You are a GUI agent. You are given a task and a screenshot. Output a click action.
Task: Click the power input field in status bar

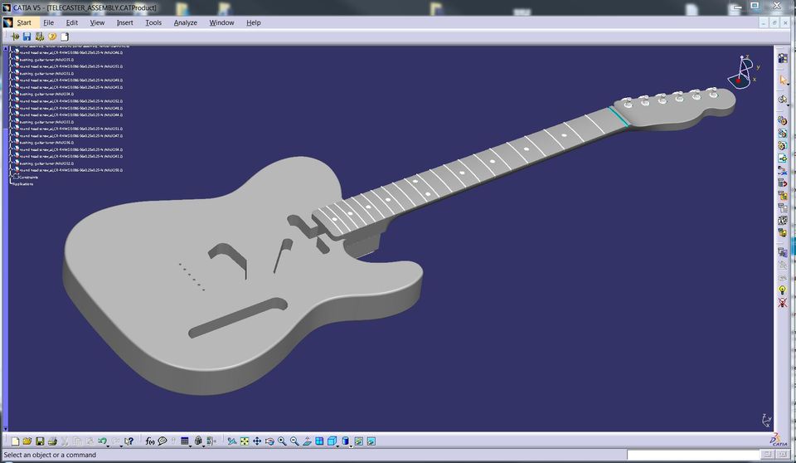[x=692, y=455]
